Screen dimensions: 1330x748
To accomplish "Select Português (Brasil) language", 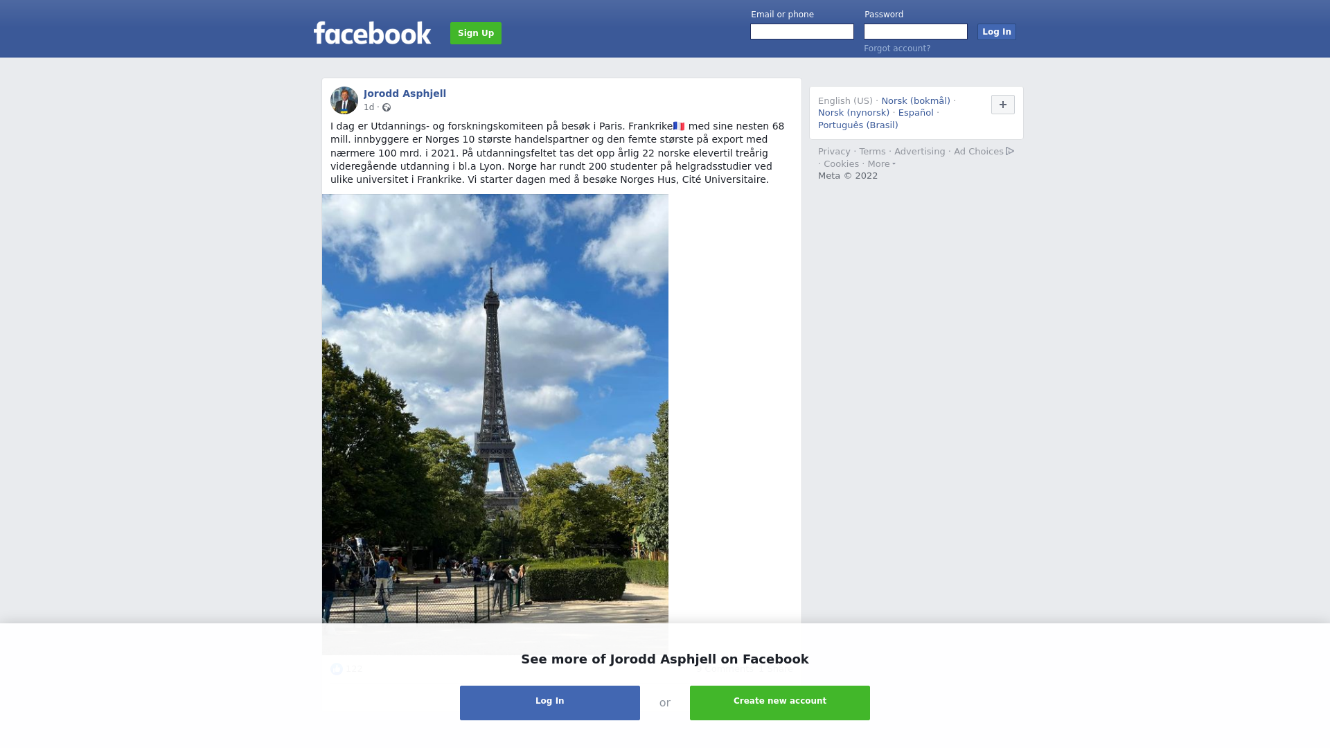I will tap(858, 125).
